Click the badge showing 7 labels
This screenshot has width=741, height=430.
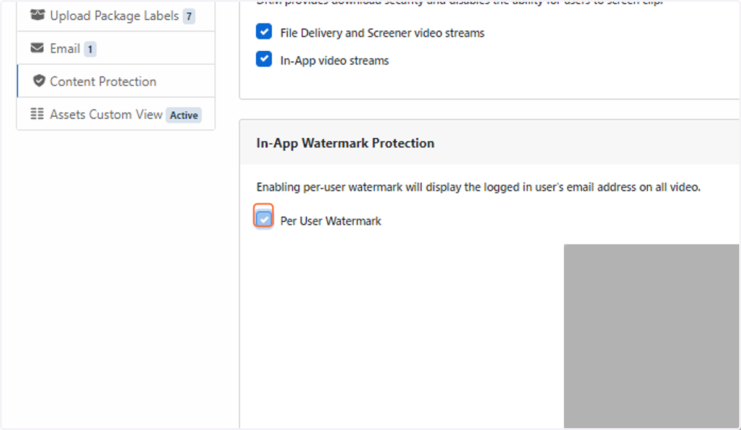tap(189, 16)
